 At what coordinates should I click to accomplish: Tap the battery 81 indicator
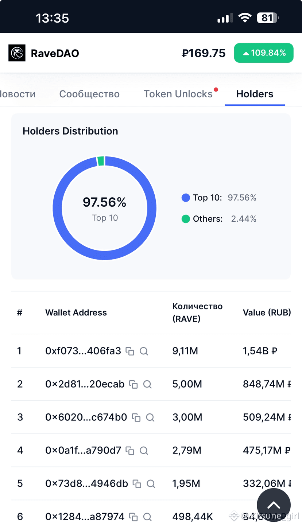[268, 17]
